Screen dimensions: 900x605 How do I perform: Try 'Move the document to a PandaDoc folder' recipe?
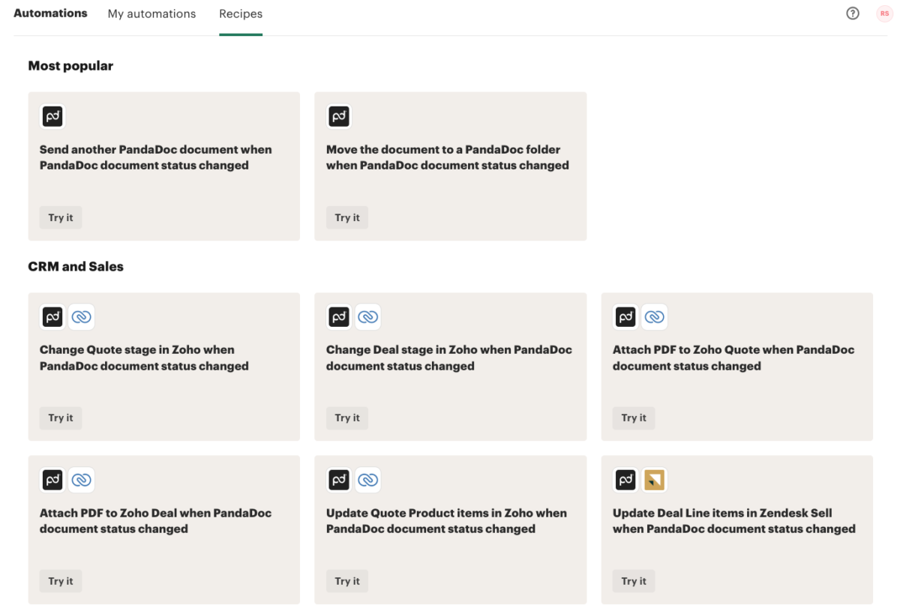pos(347,217)
